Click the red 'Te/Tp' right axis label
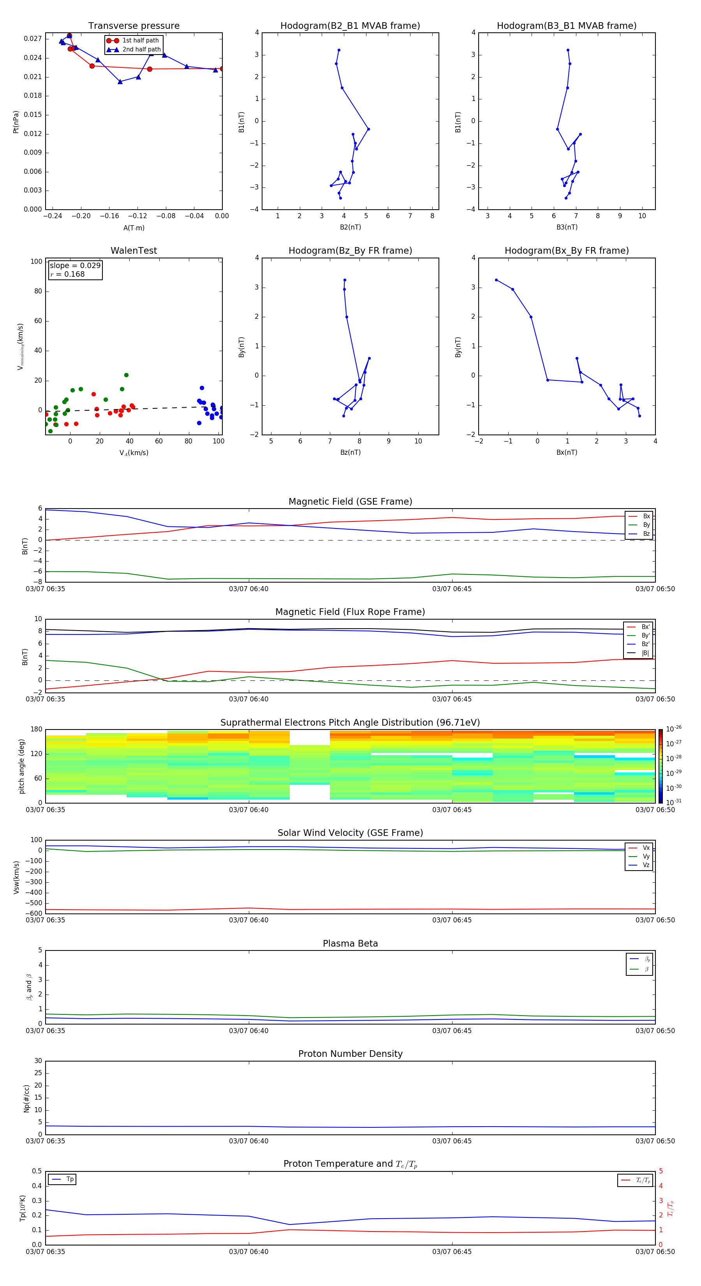701x1286 pixels. click(x=671, y=1208)
